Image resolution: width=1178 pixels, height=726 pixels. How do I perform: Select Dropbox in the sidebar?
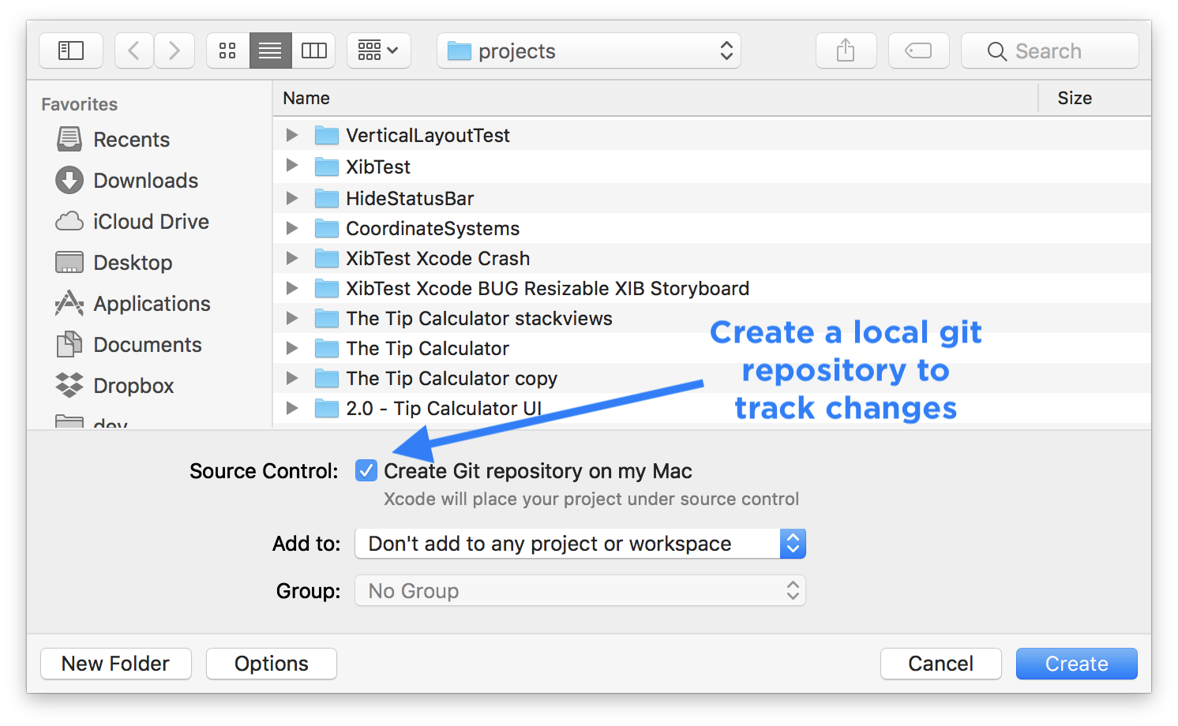coord(133,385)
